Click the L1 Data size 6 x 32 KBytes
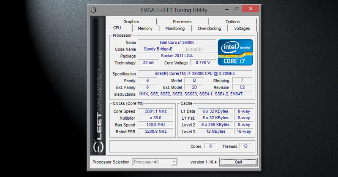The height and width of the screenshot is (177, 338). (215, 111)
